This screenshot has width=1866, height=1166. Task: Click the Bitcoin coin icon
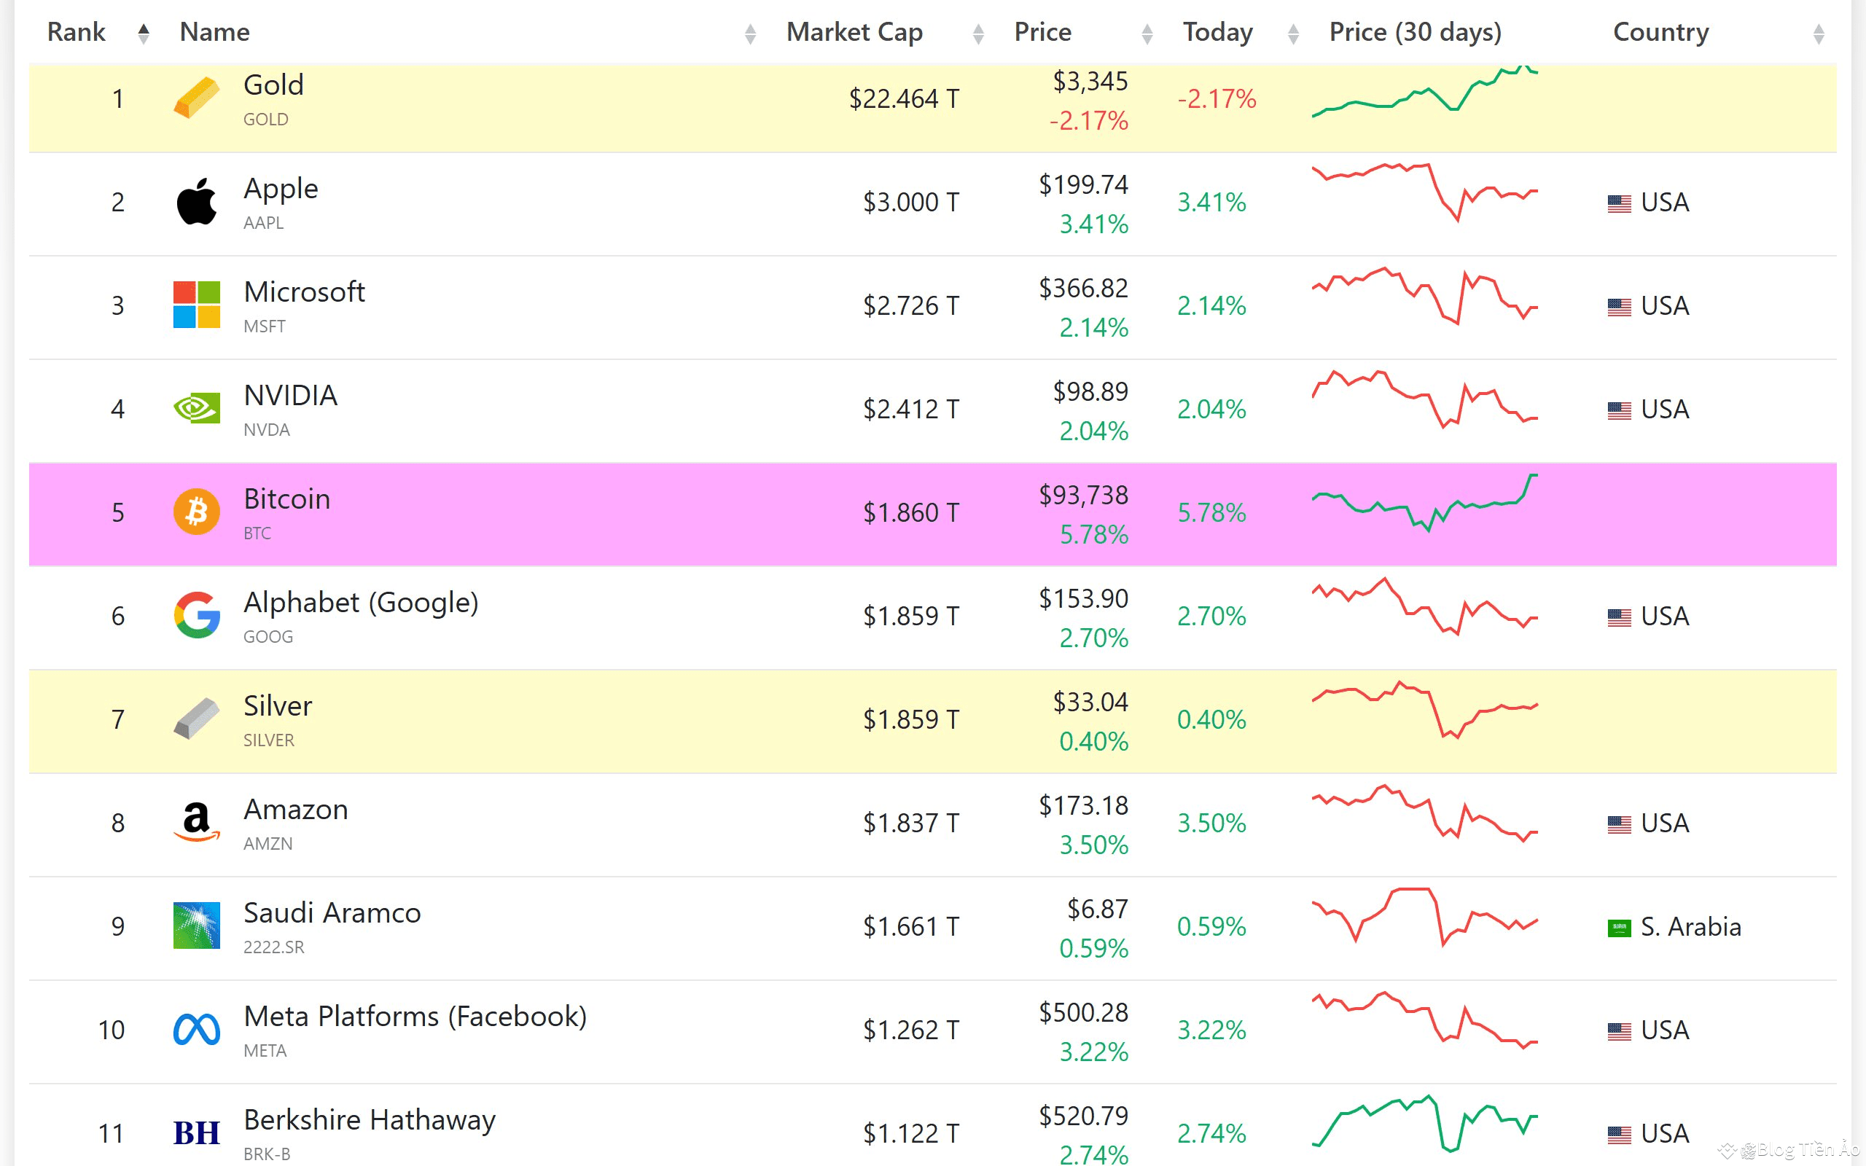tap(196, 512)
